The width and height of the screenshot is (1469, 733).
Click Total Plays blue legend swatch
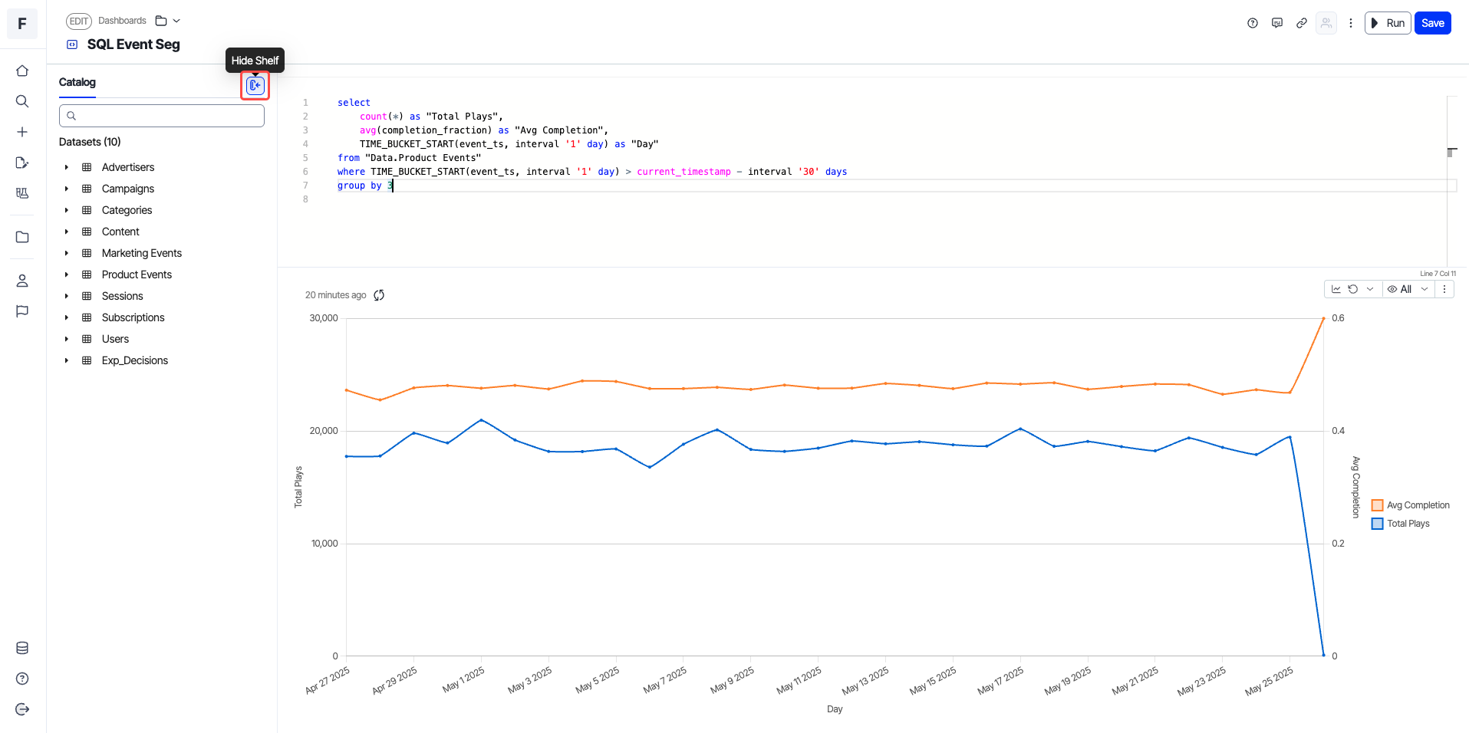(1378, 524)
